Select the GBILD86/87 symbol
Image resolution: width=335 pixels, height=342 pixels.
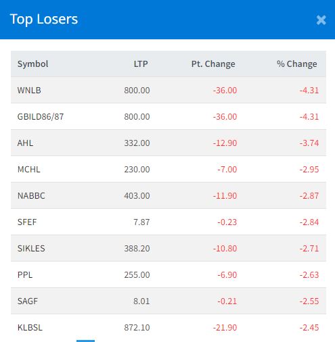click(41, 117)
